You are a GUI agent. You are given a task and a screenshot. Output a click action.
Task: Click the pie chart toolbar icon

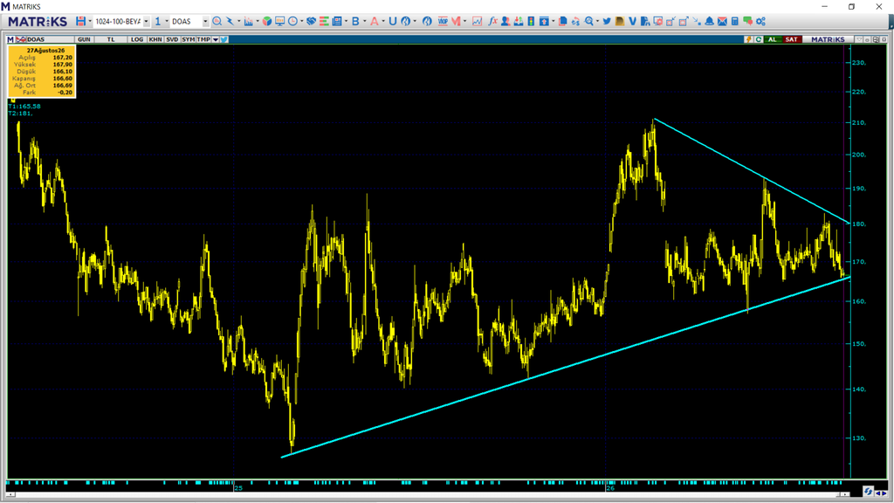pyautogui.click(x=267, y=21)
